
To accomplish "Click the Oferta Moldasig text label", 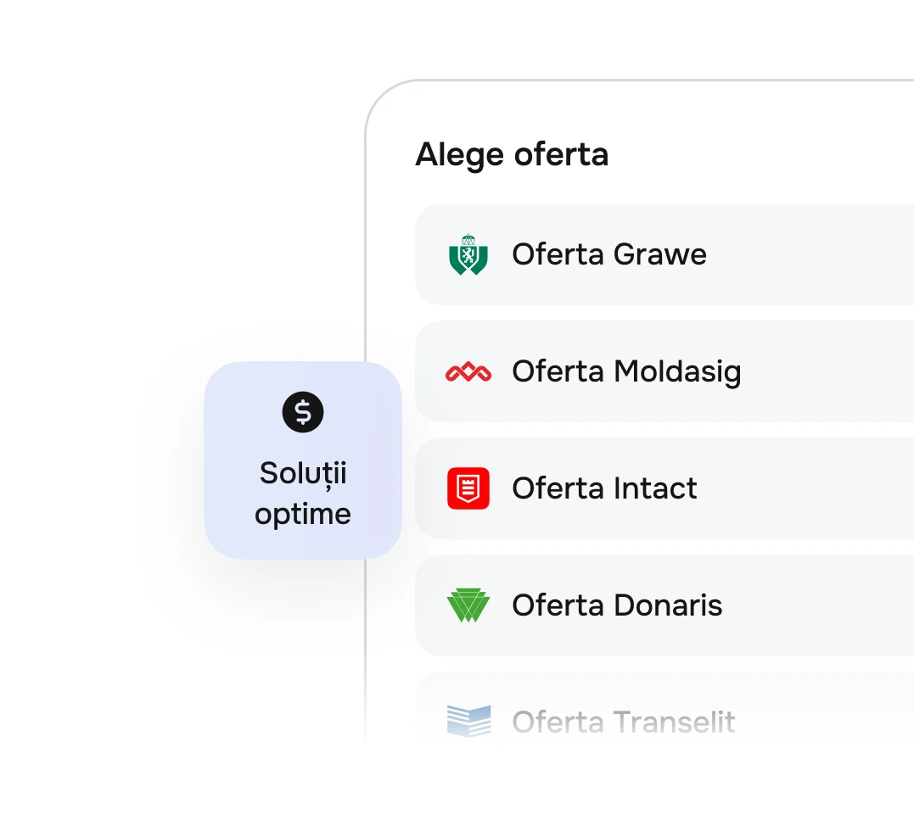I will [x=626, y=372].
